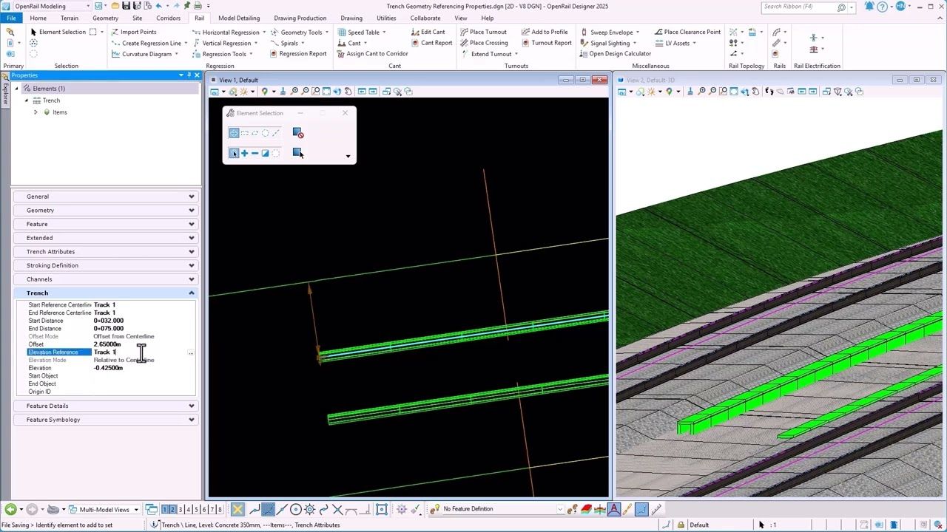Open View Attributes in View 1 toolbar
Screen dimensions: 947x532
(x=214, y=92)
